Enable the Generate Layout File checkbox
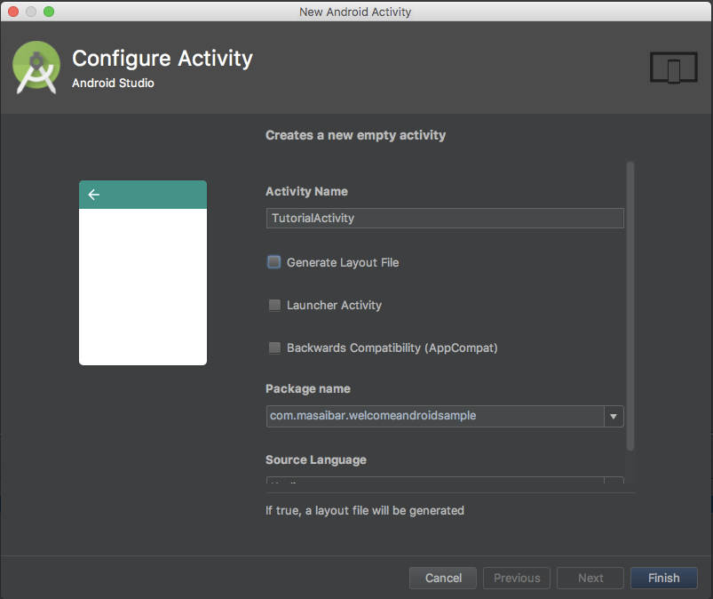Image resolution: width=713 pixels, height=599 pixels. [x=274, y=262]
